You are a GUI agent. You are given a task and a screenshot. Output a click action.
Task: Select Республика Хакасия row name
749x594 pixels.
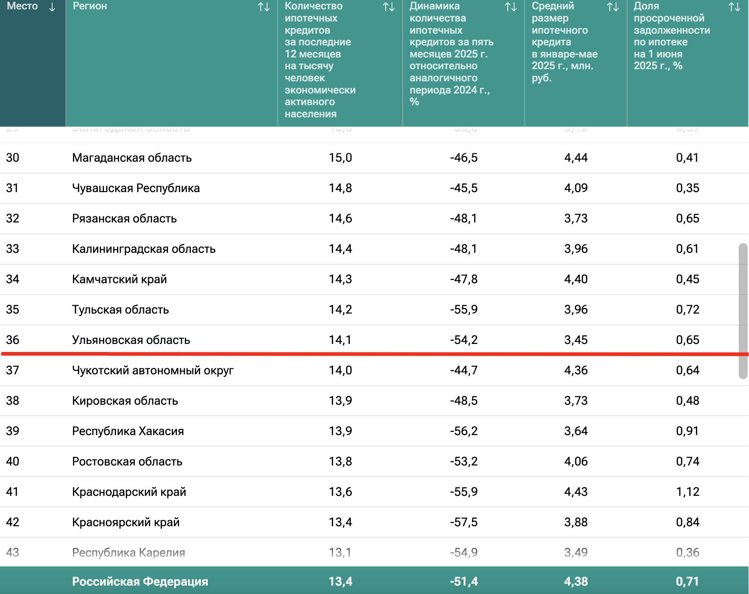pos(128,431)
